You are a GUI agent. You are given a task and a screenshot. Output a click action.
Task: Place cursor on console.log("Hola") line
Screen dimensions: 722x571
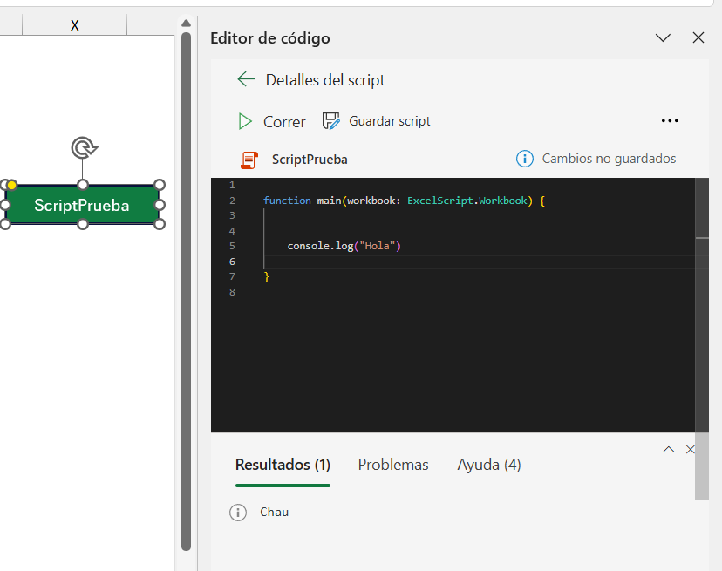pyautogui.click(x=344, y=246)
